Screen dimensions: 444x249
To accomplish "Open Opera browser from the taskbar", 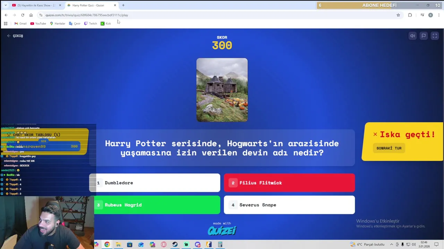I will pos(163,245).
